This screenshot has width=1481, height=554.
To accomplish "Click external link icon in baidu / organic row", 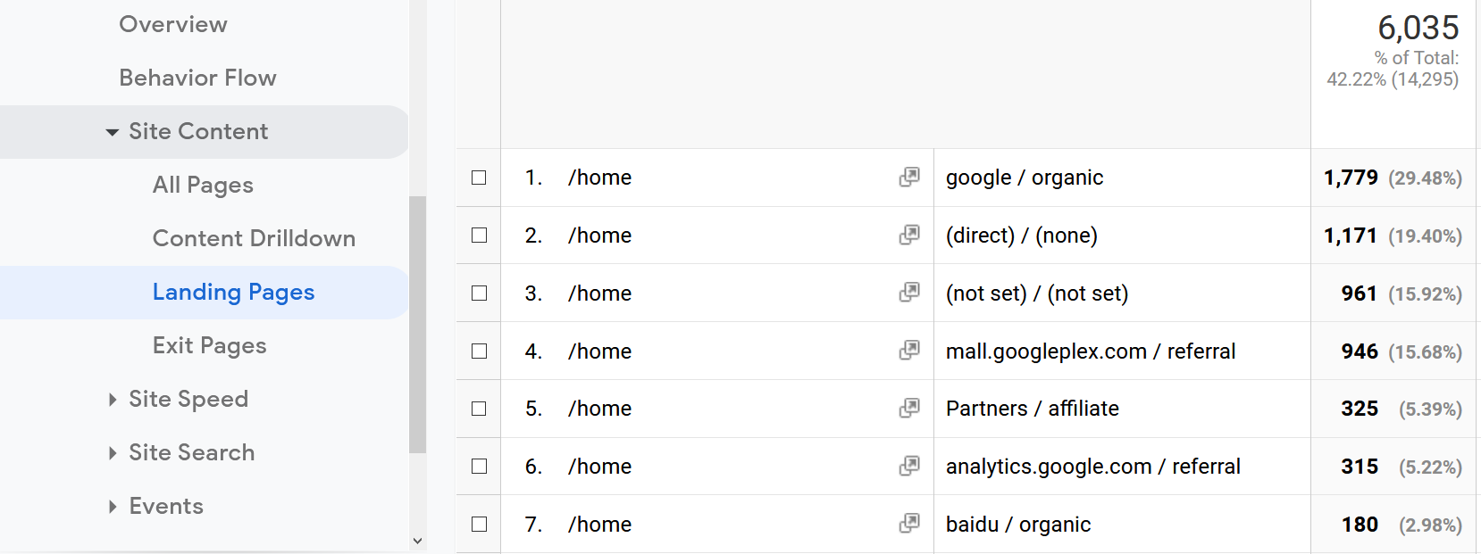I will click(909, 524).
